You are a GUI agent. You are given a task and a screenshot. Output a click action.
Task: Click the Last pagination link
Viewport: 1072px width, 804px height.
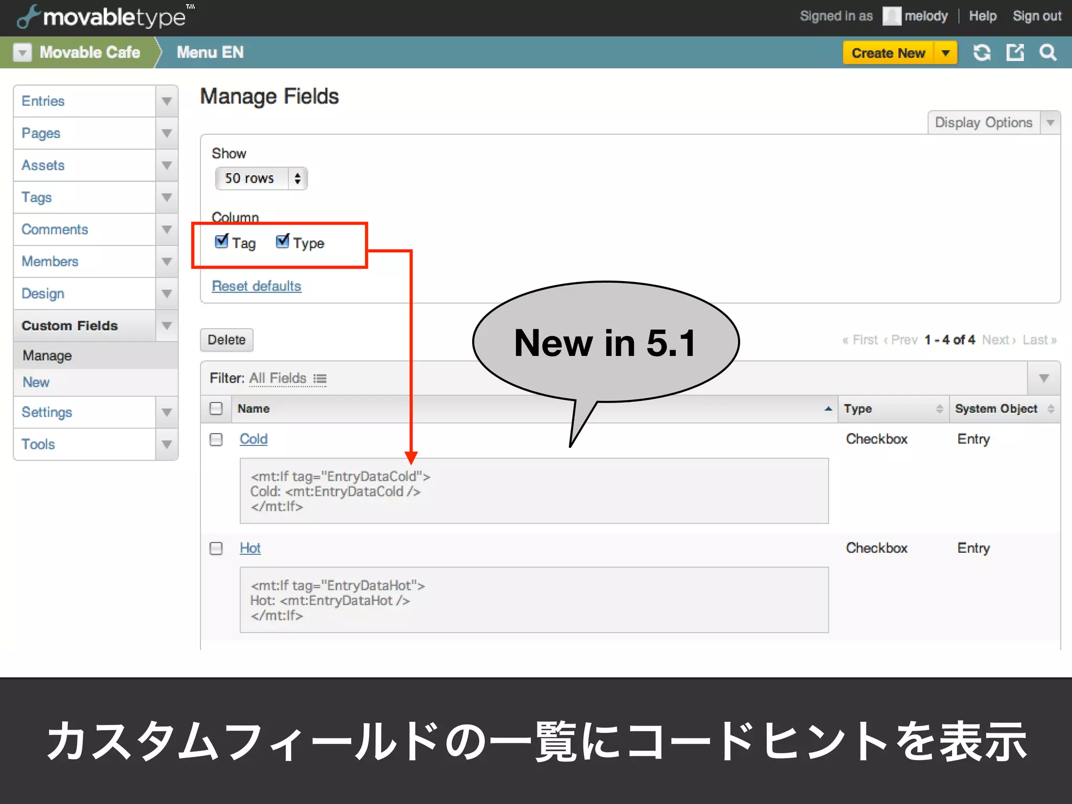[x=1040, y=340]
